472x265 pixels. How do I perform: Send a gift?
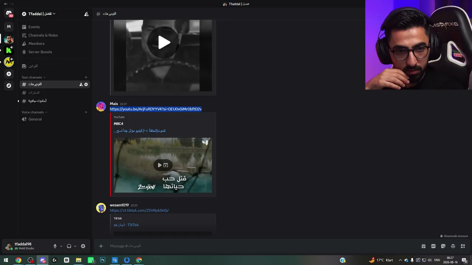[x=423, y=246]
